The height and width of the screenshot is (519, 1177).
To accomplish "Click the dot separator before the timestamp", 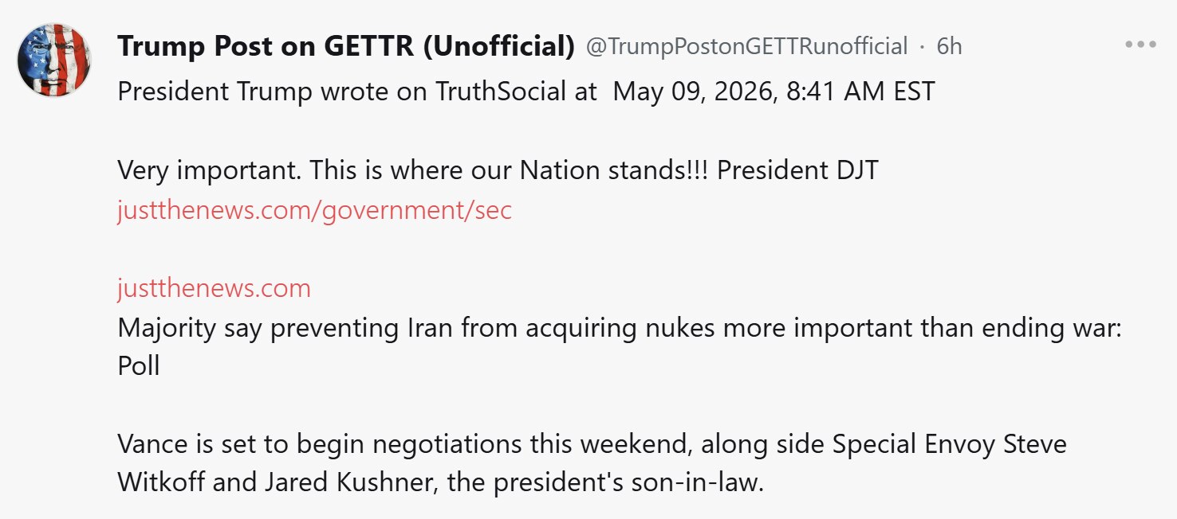I will [x=922, y=47].
